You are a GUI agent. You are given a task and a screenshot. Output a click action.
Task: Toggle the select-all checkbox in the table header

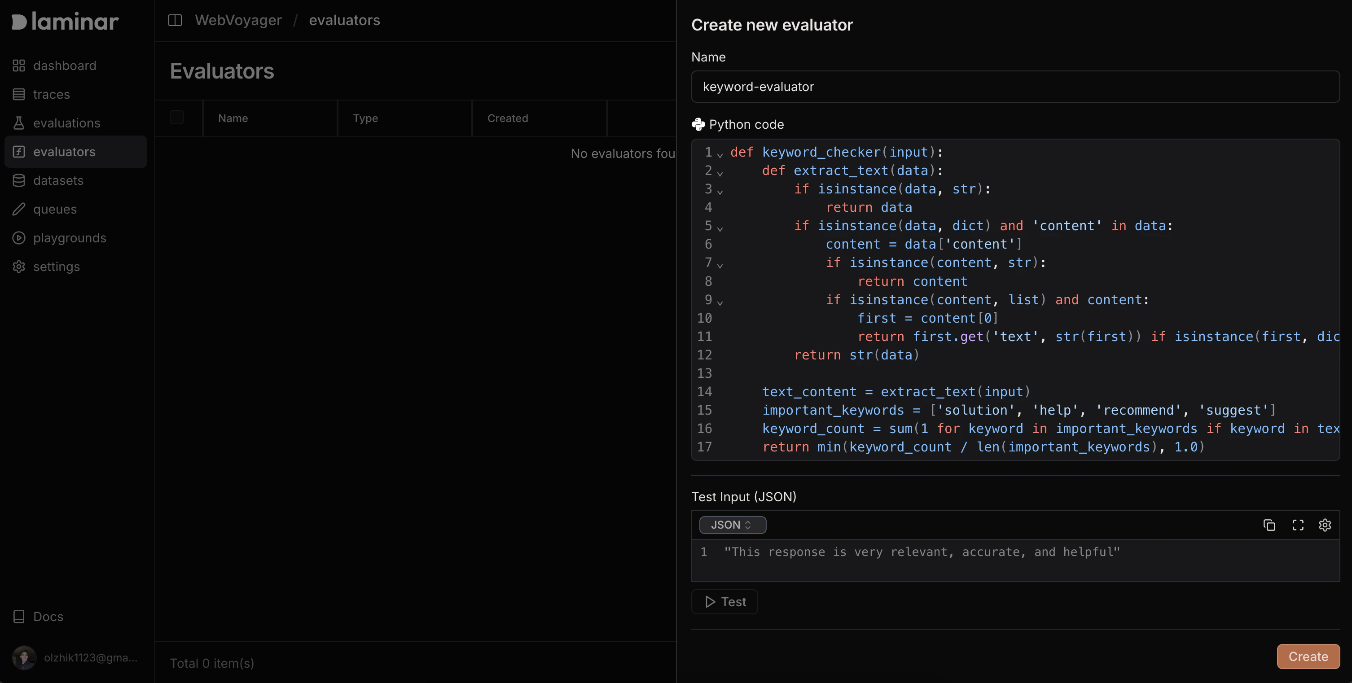[x=177, y=117]
